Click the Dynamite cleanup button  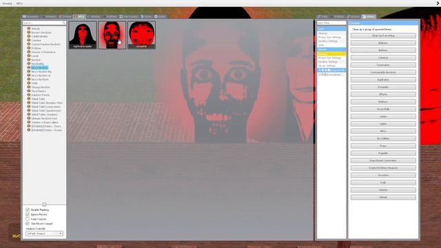pos(383,87)
